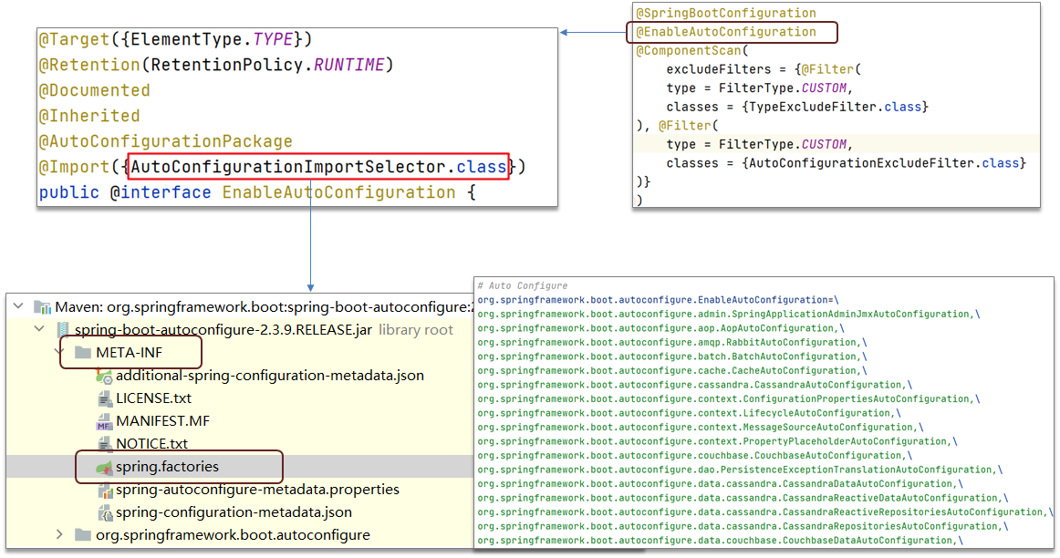
Task: Click the CacheAutoConfiguration entry
Action: coord(672,371)
